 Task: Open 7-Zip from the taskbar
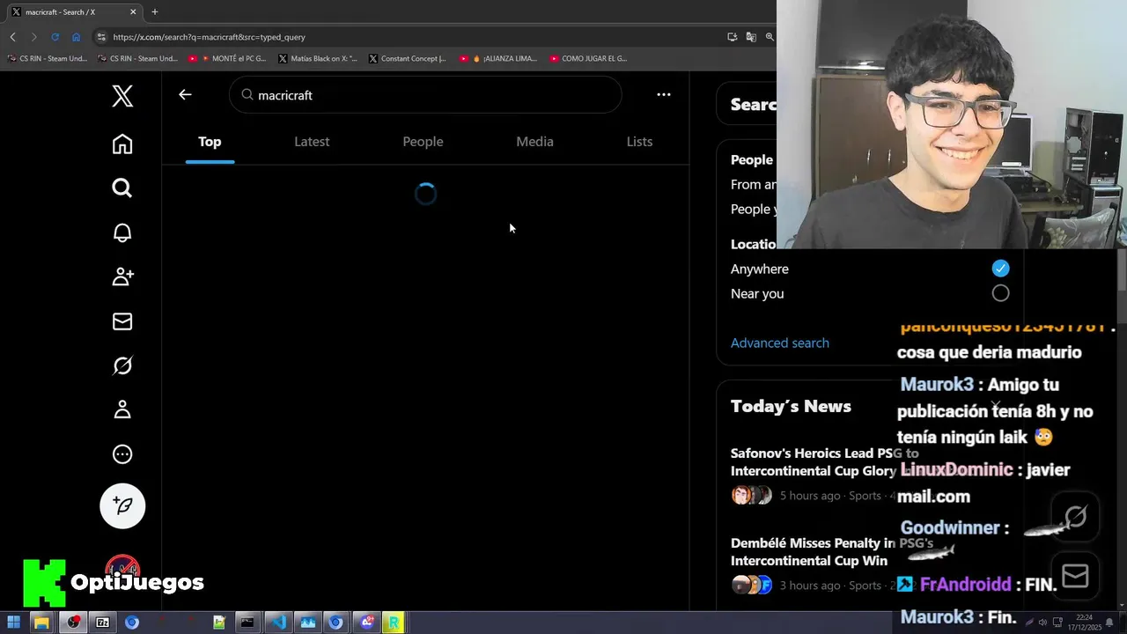click(102, 623)
